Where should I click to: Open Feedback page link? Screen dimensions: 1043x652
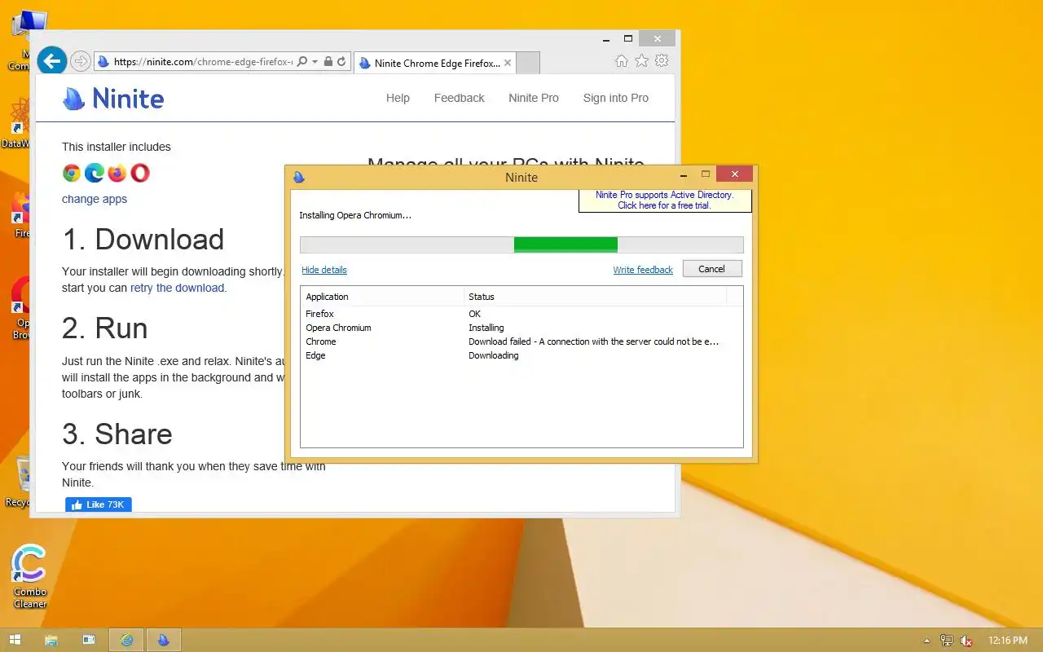click(x=459, y=98)
